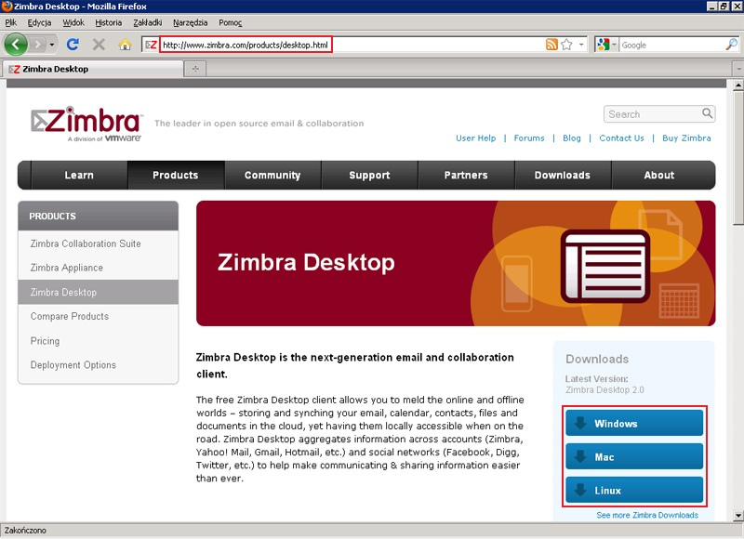Select the Zimbra Desktop browser tab
Screen dimensions: 744x539
click(x=92, y=69)
